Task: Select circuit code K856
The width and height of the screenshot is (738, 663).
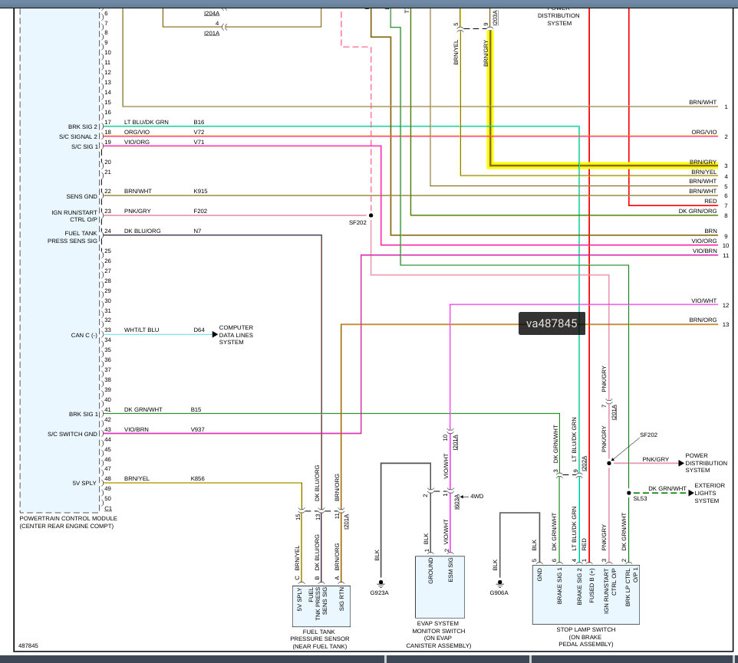Action: click(197, 478)
